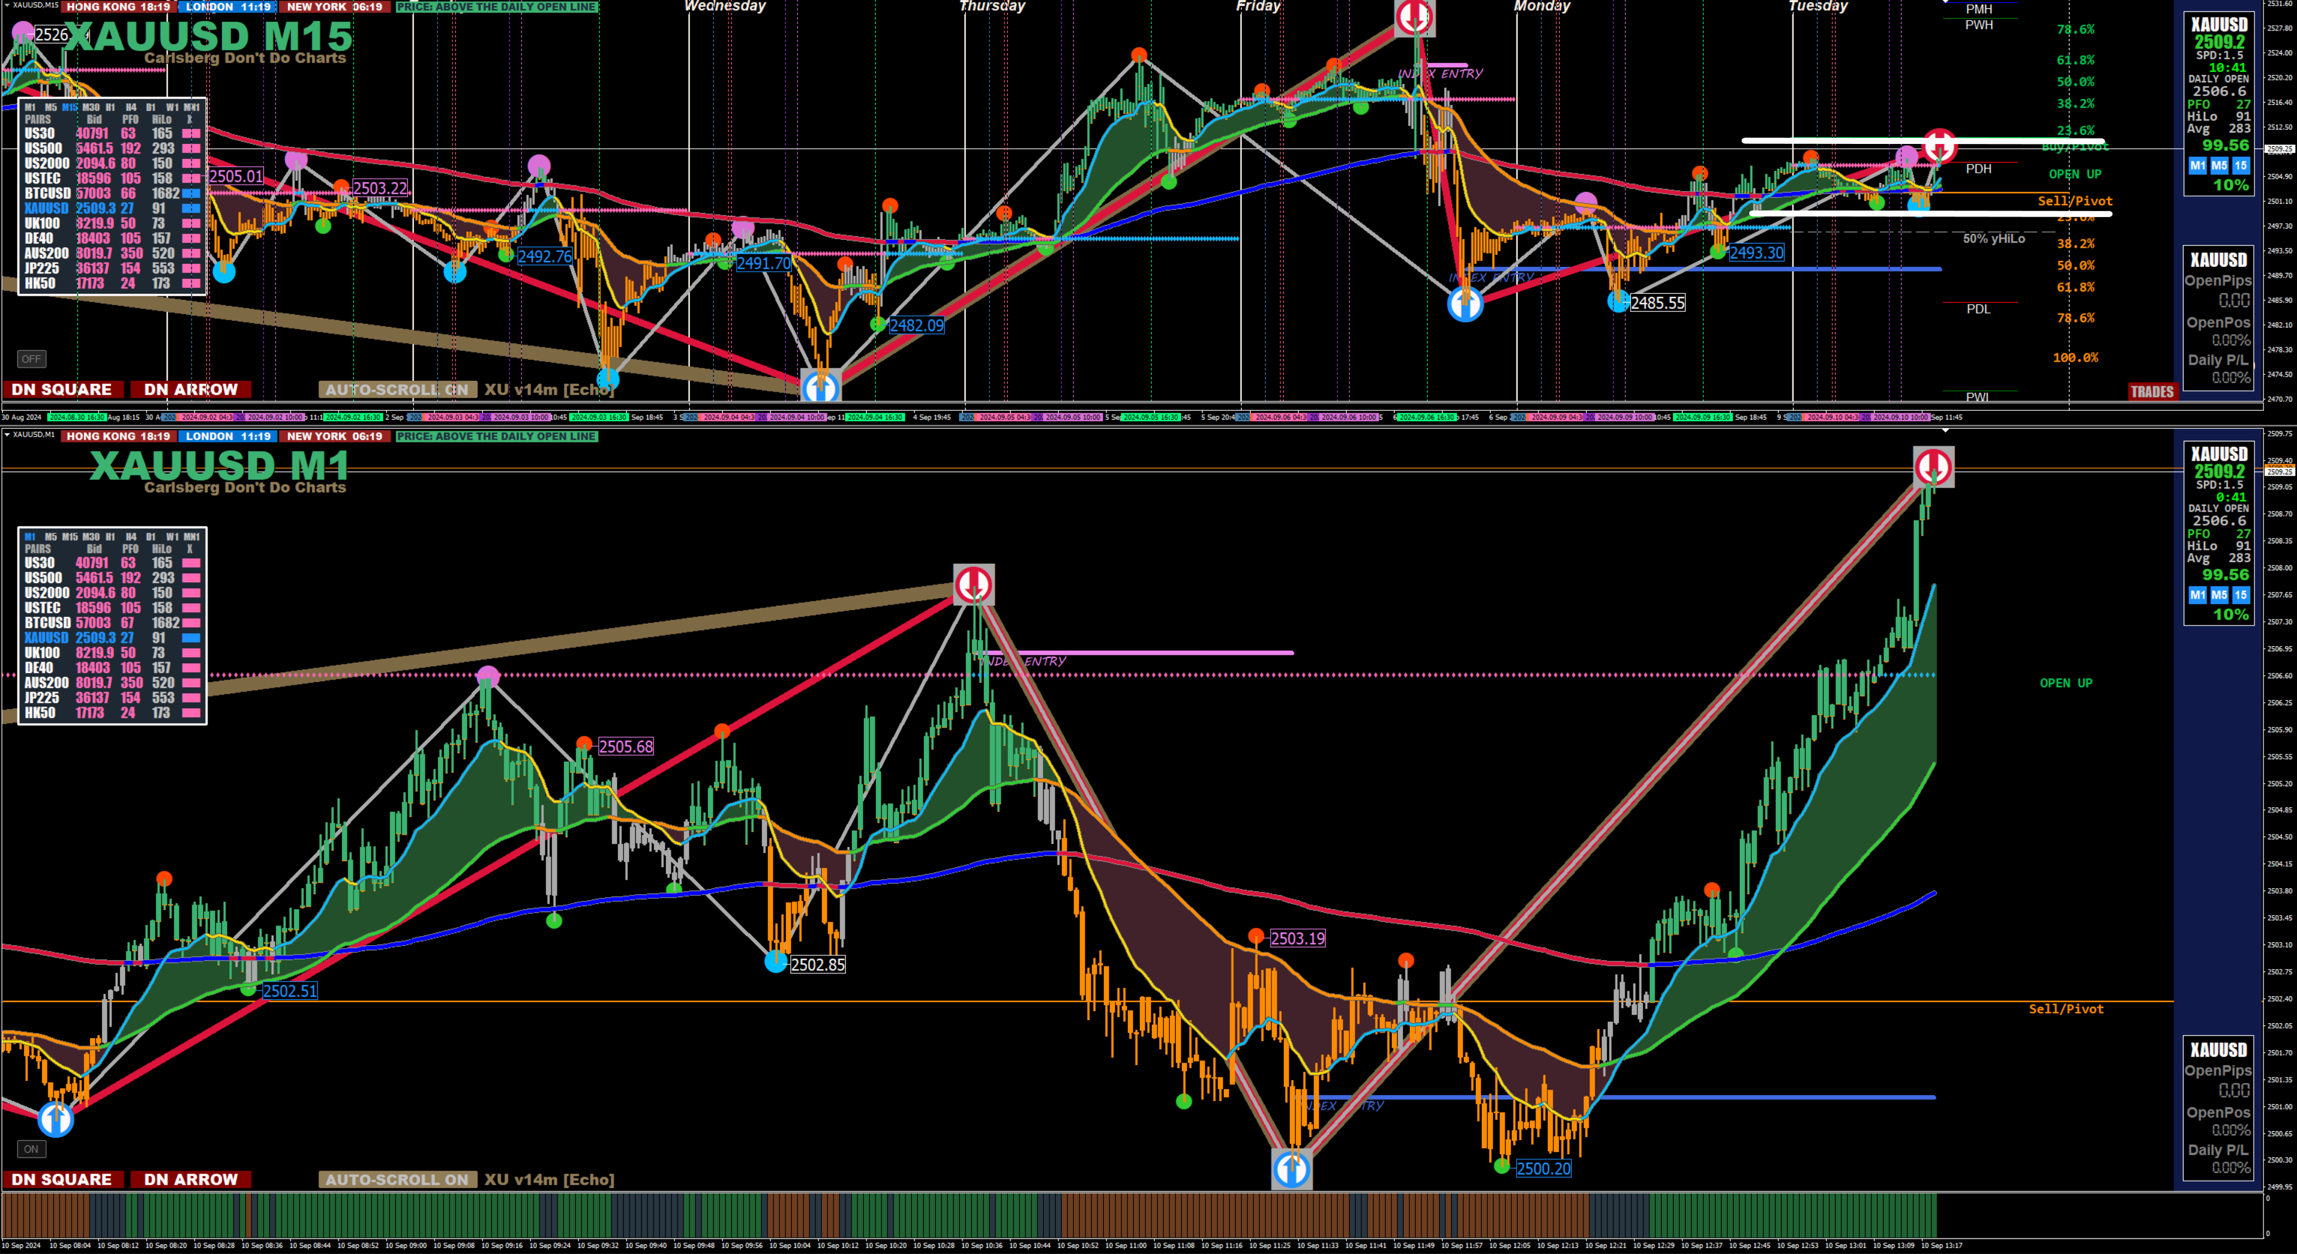Open XAUUSD,M15 chart dropdown triangle
Viewport: 2297px width, 1254px height.
pyautogui.click(x=6, y=5)
